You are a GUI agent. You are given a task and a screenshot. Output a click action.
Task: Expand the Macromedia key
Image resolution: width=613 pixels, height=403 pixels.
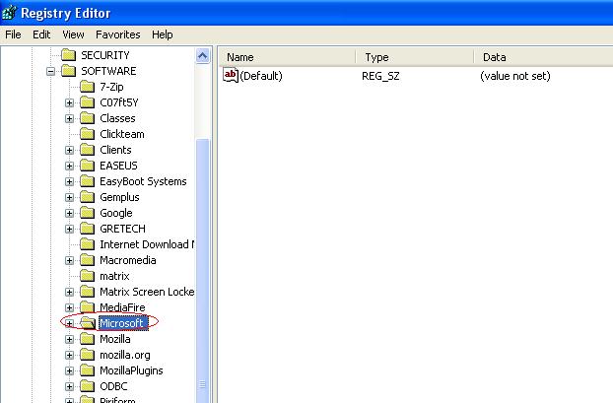pos(70,260)
